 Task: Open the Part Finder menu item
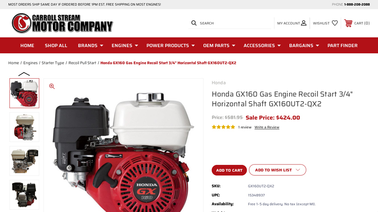(x=342, y=45)
